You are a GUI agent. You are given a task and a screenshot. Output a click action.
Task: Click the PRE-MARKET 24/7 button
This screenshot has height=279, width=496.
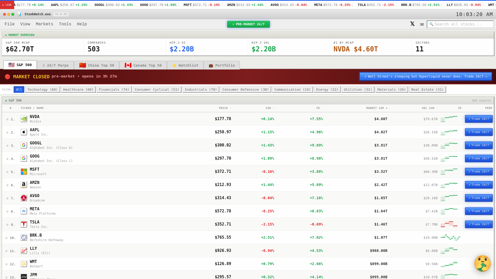(249, 24)
